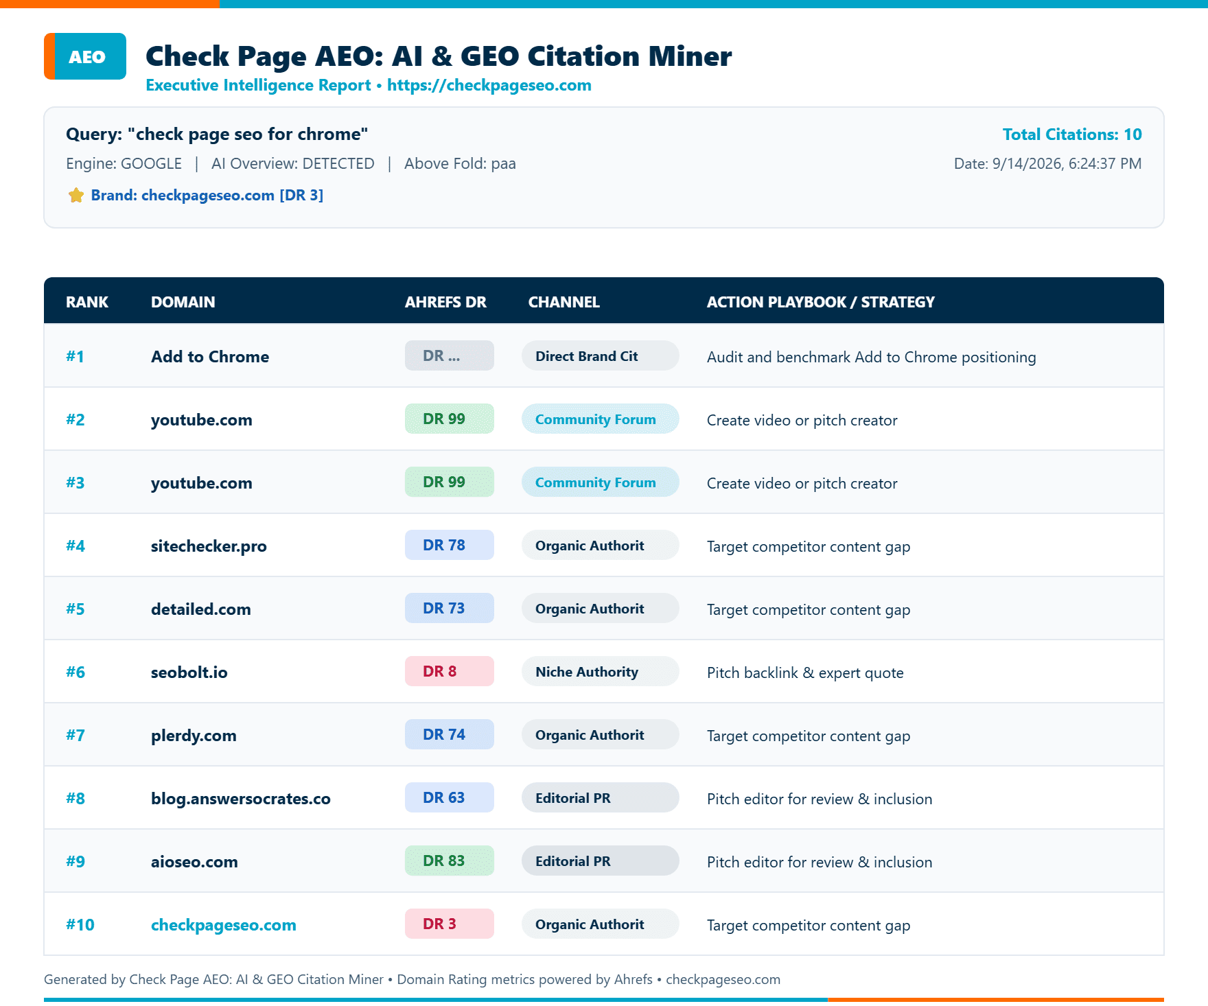Click the CHANNEL column header
This screenshot has height=1006, width=1208.
click(x=564, y=302)
